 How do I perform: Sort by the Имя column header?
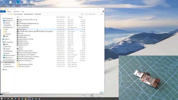[18, 17]
